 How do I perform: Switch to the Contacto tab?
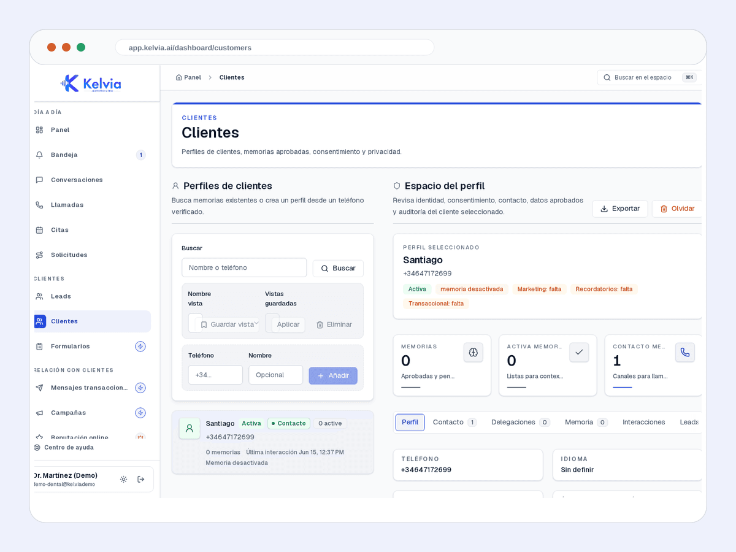pos(454,423)
